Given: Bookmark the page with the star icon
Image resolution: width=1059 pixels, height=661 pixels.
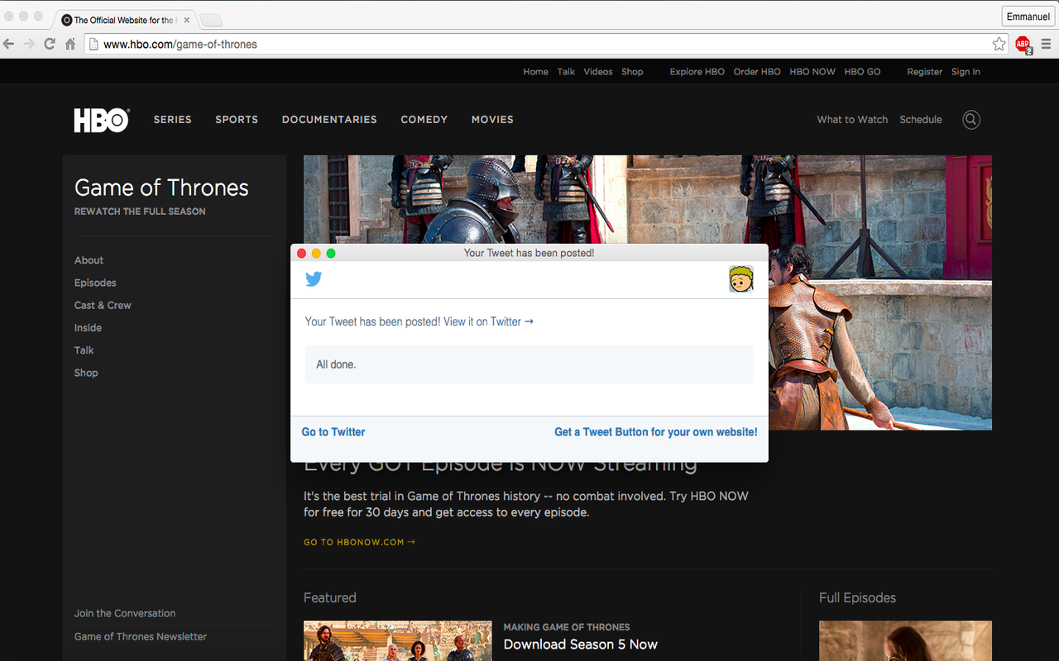Looking at the screenshot, I should coord(999,44).
